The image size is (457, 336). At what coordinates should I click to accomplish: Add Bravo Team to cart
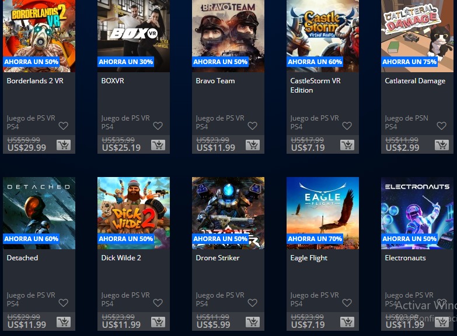(253, 145)
